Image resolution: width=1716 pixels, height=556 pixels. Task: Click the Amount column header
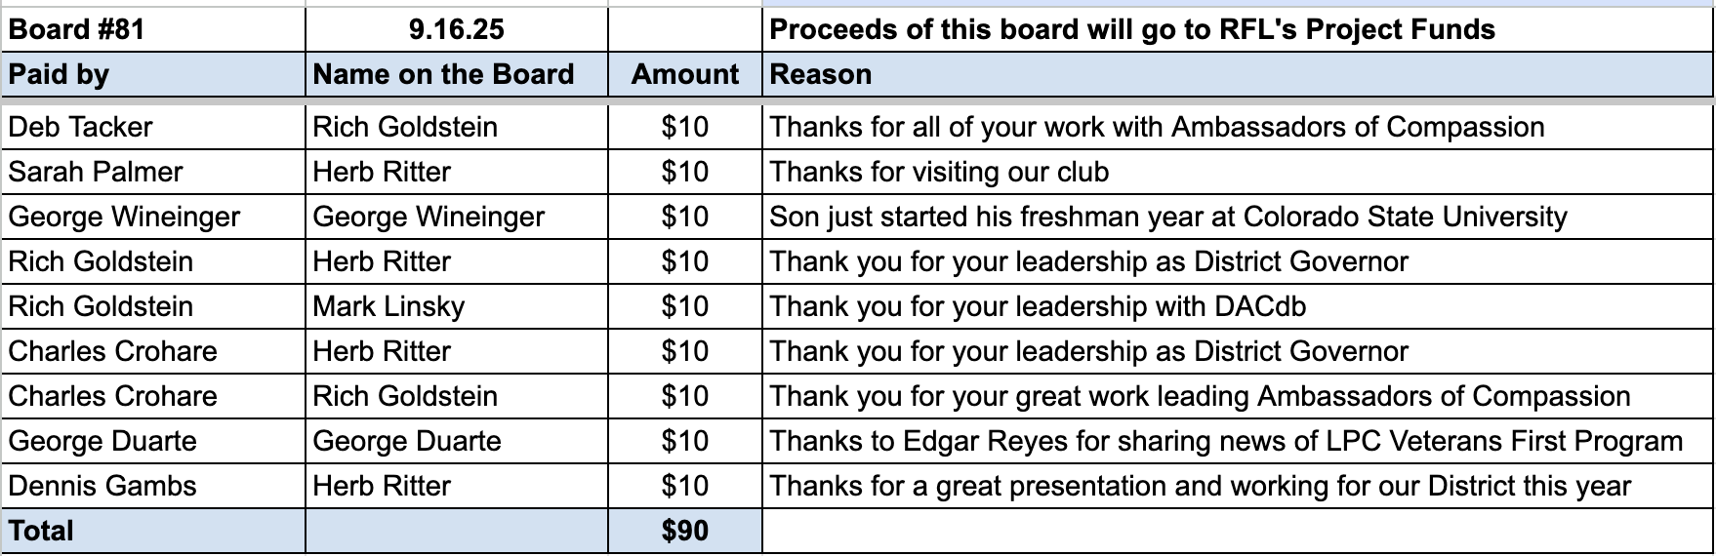pos(685,74)
